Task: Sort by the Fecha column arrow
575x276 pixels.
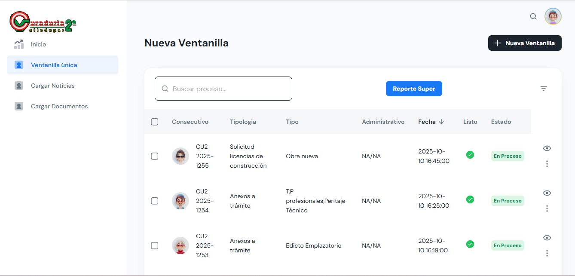Action: point(441,122)
